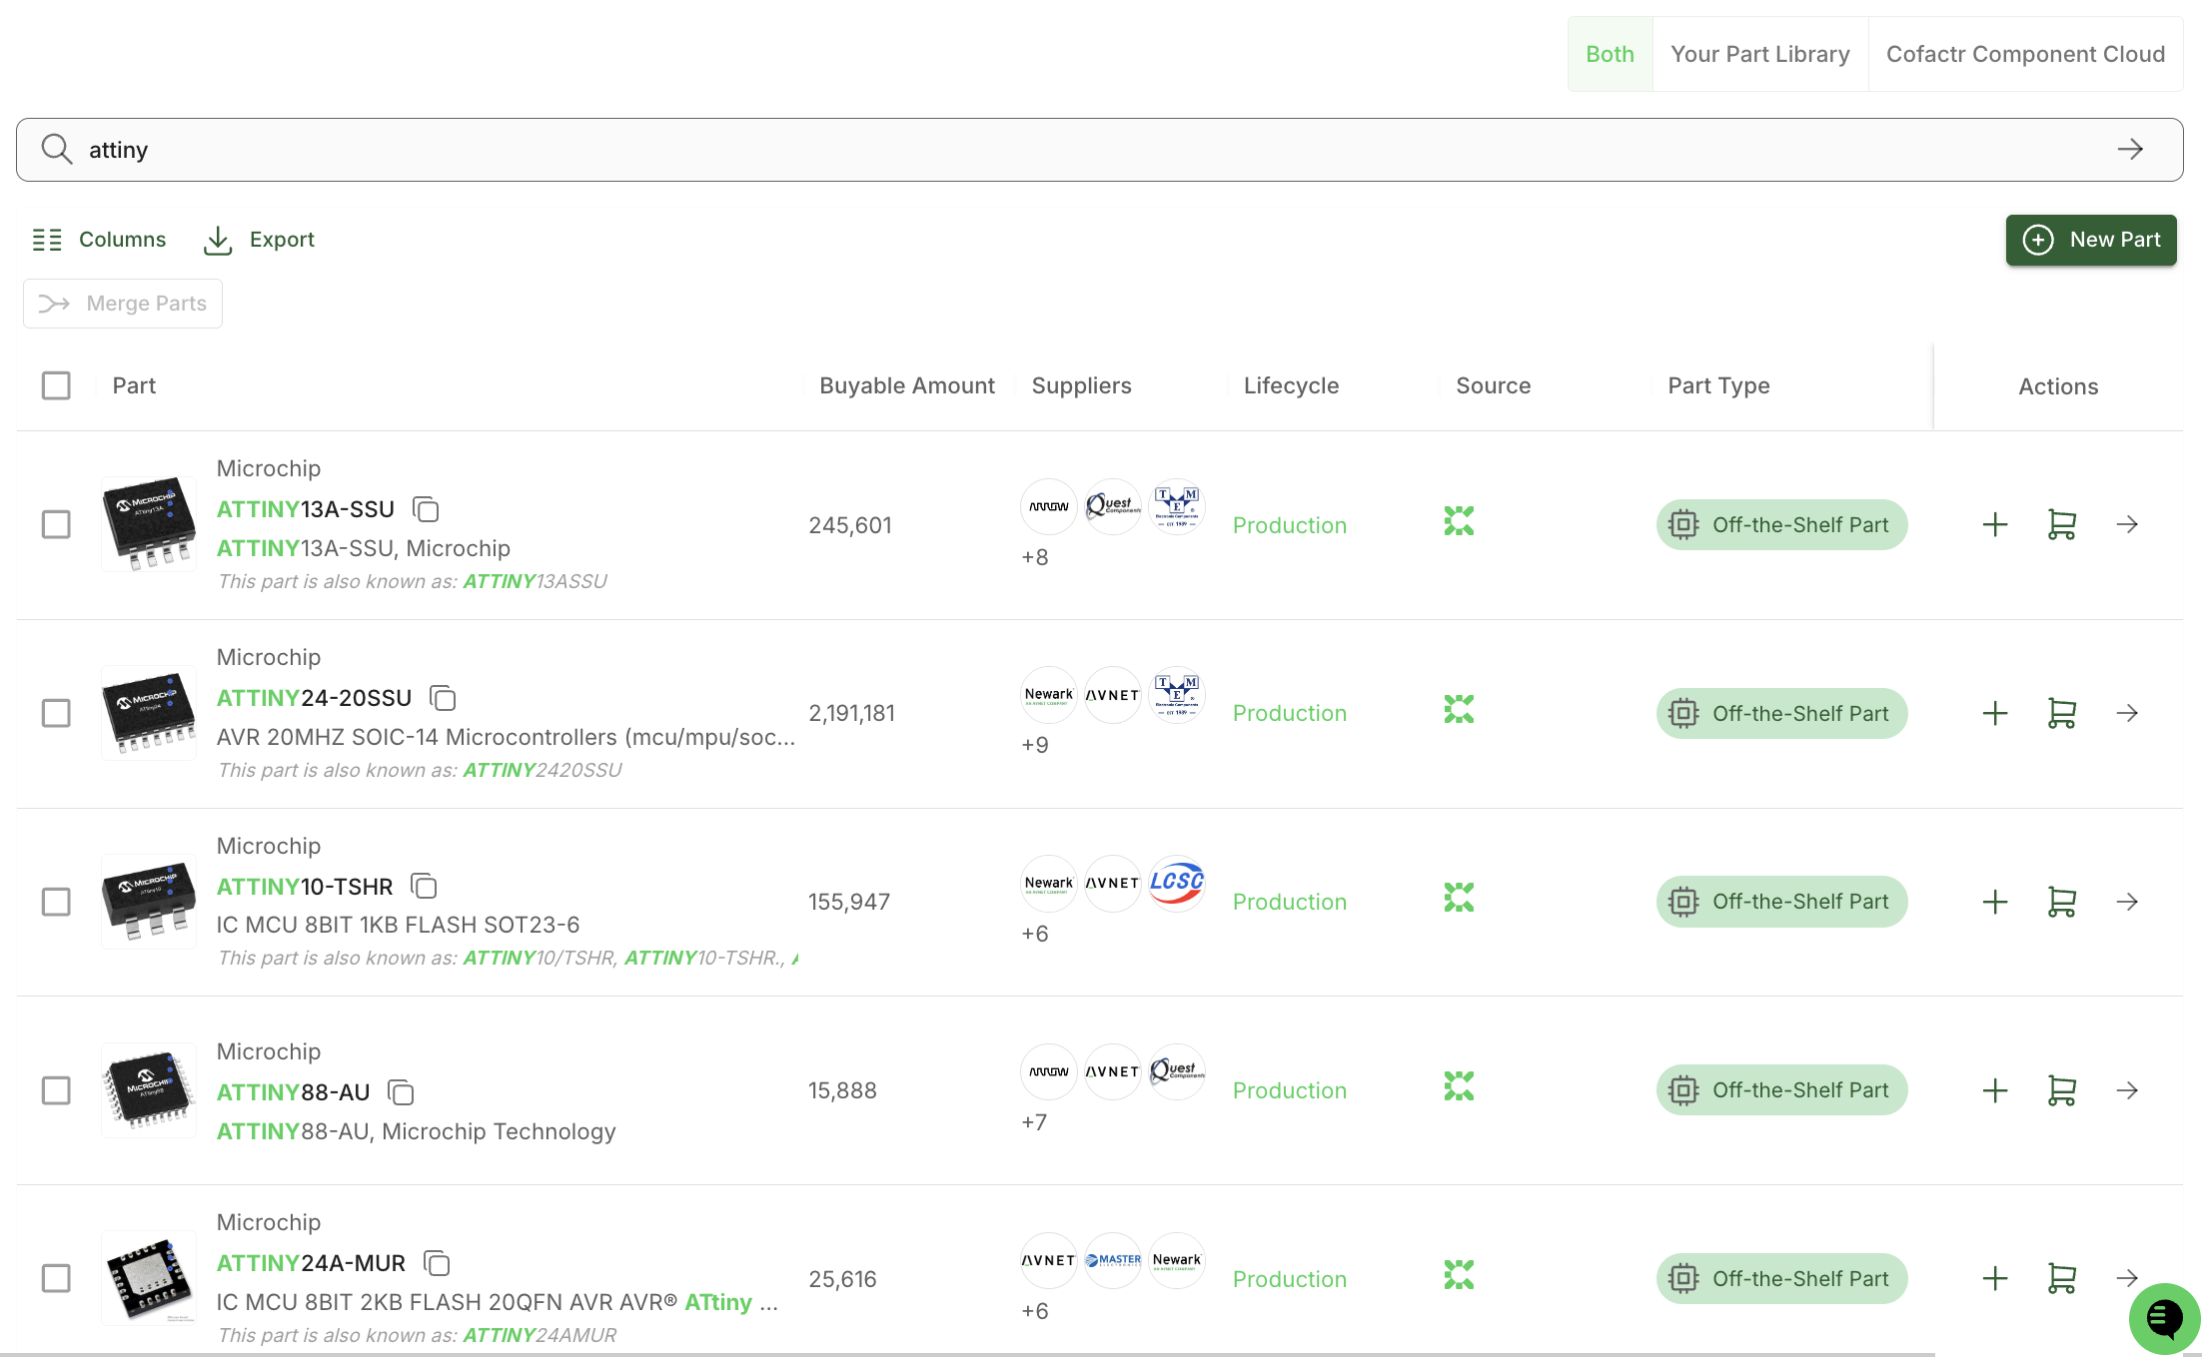The image size is (2202, 1357).
Task: Click the cart icon for ATTINY24-20SSU
Action: 2062,713
